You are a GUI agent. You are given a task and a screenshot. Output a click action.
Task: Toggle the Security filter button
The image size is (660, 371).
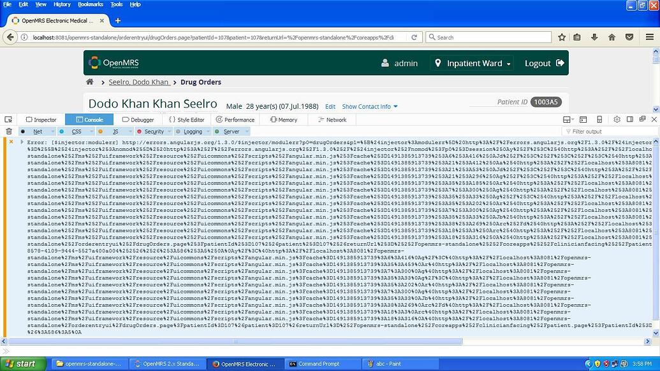pos(154,132)
